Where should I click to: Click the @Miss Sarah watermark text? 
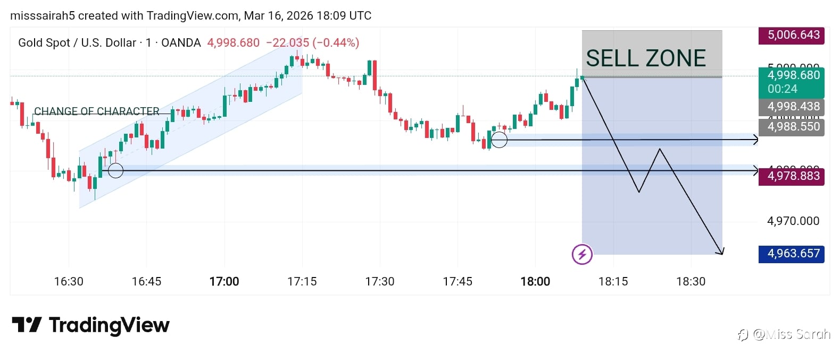coord(792,334)
